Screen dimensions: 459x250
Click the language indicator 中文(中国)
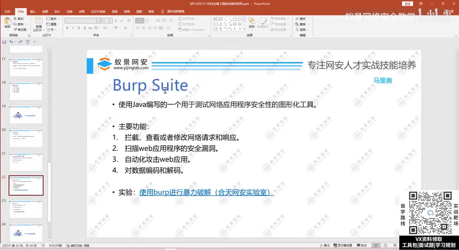point(56,245)
